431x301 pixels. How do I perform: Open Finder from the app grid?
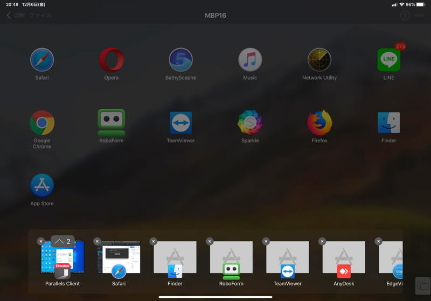388,122
